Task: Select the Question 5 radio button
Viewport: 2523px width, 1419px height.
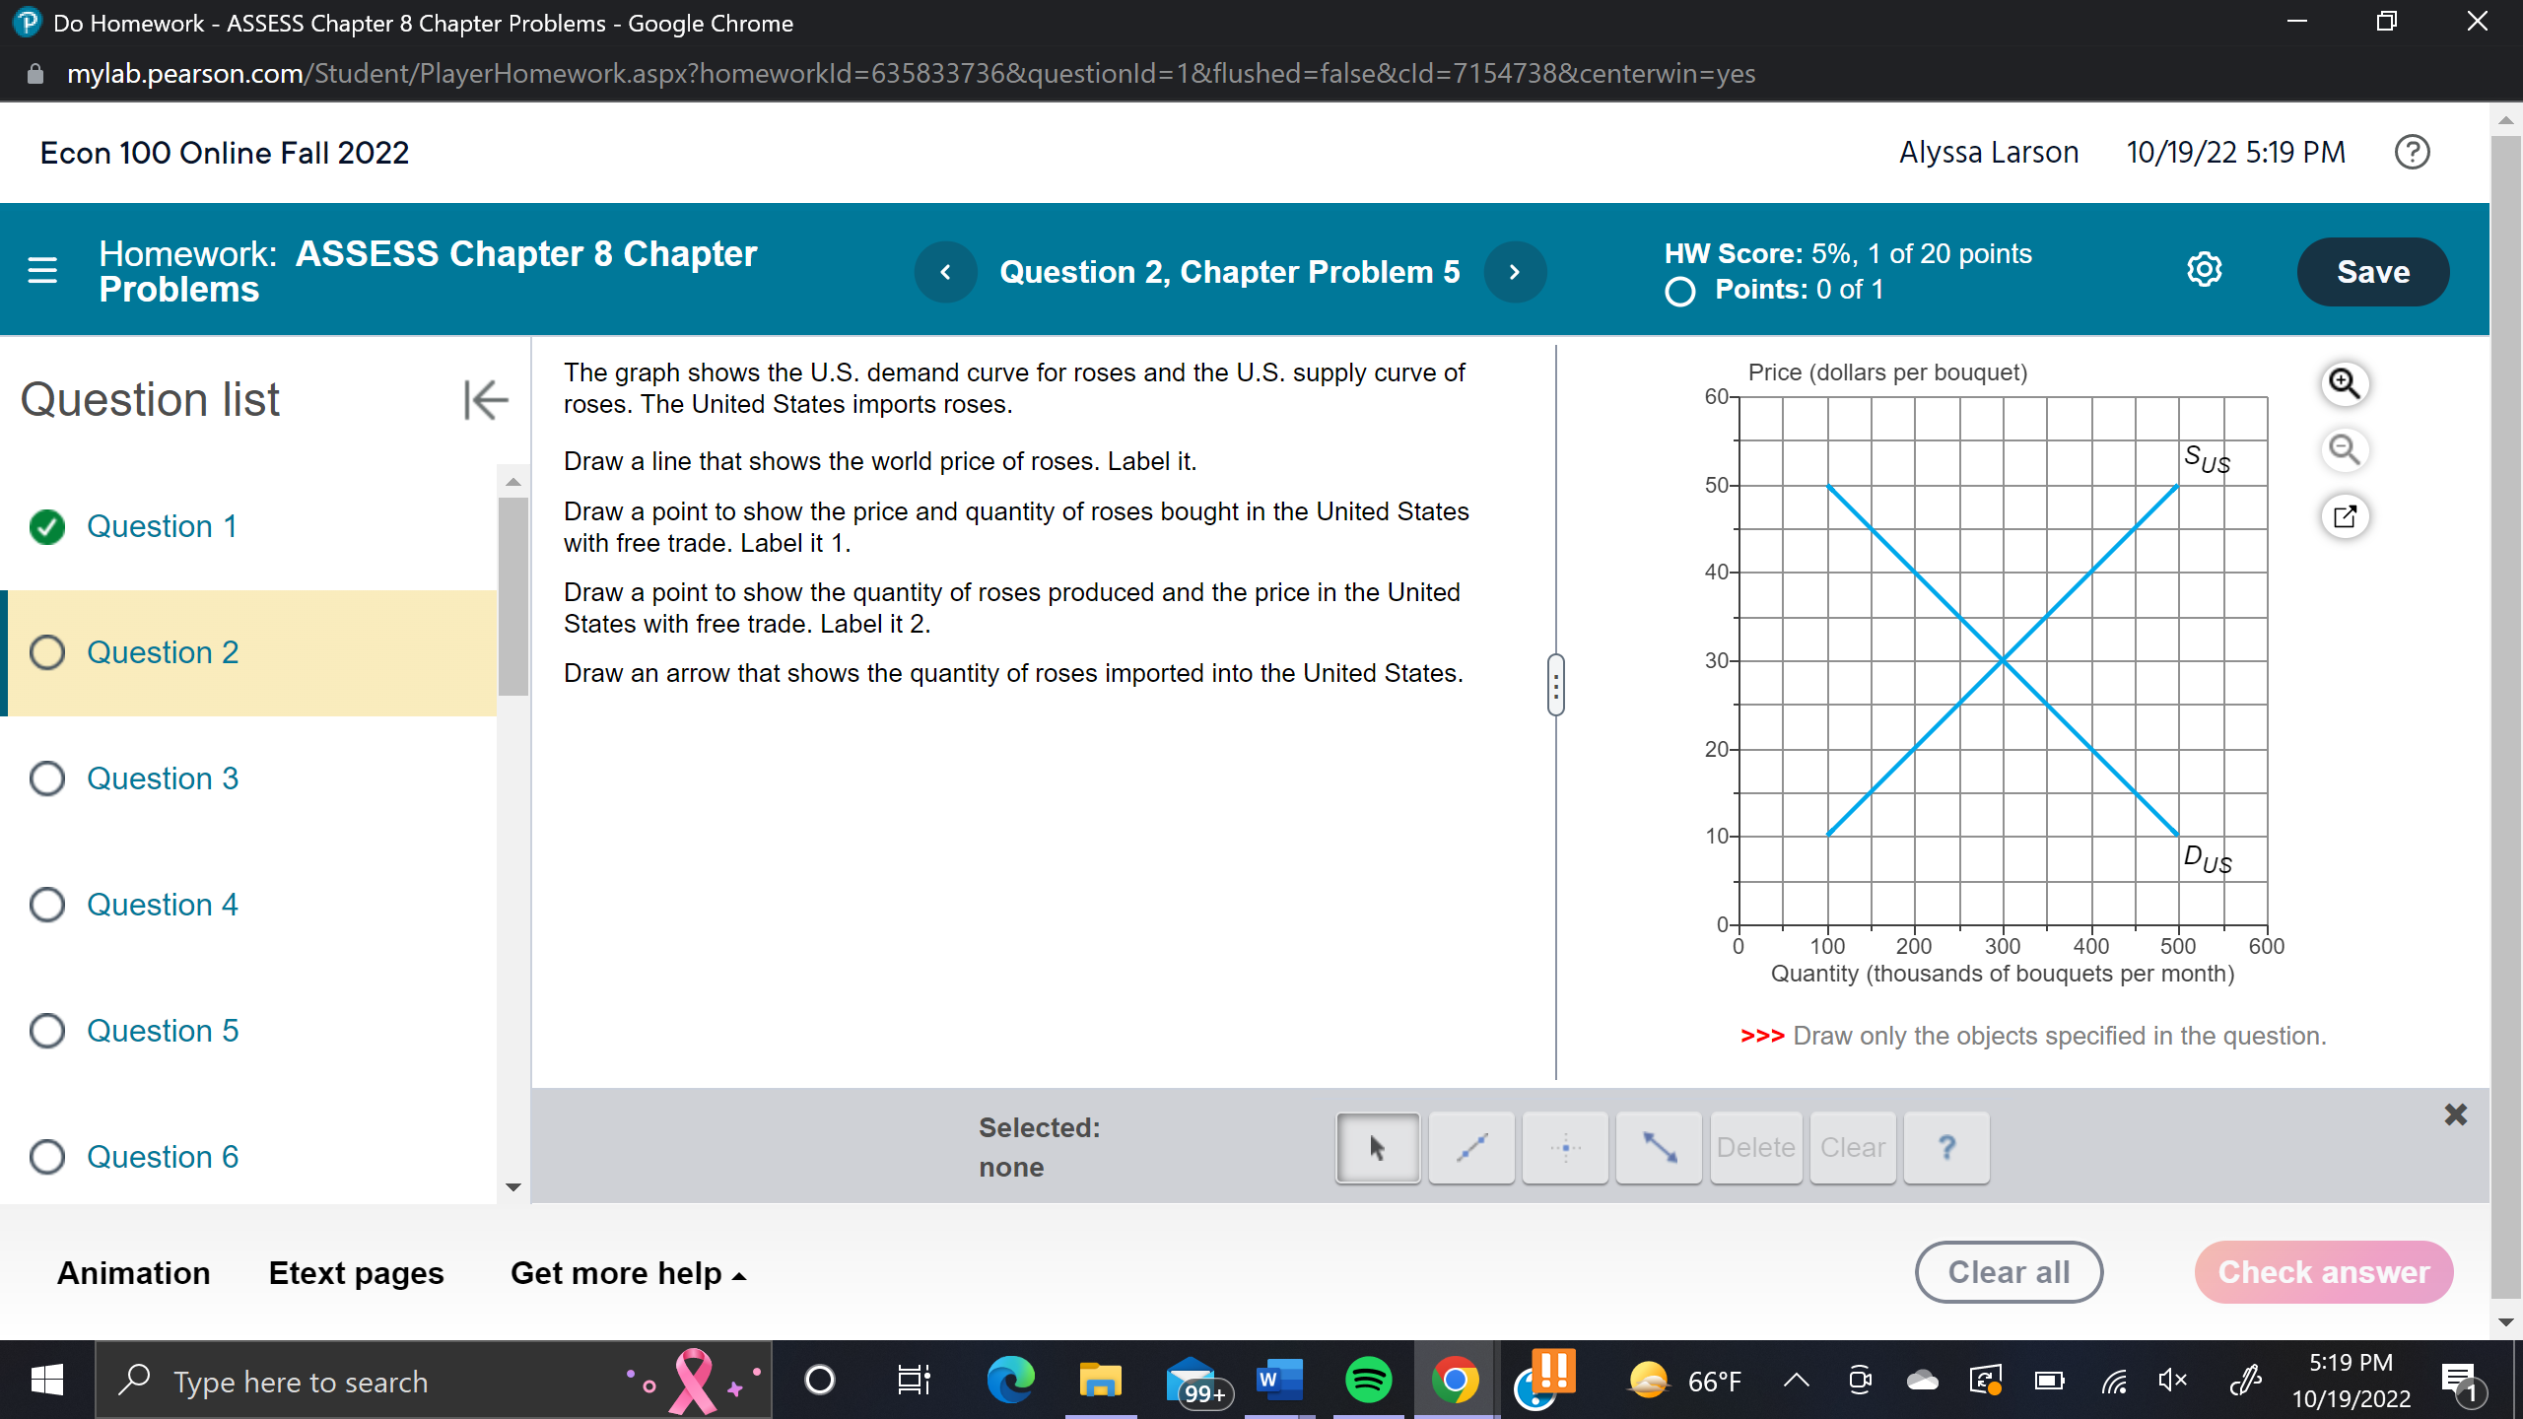Action: coord(46,1030)
